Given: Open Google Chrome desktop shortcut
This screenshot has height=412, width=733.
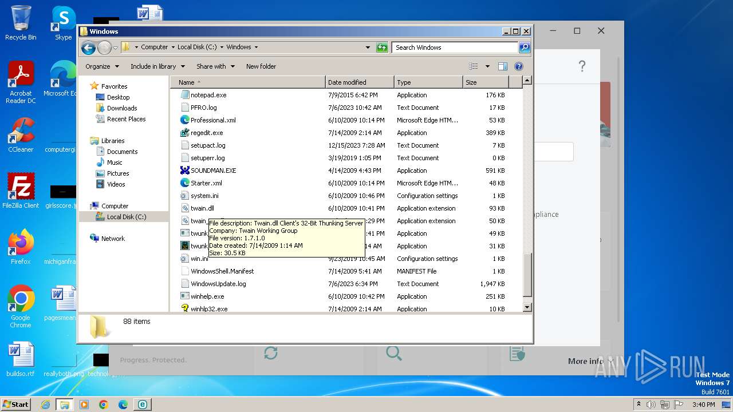Looking at the screenshot, I should pos(21,307).
